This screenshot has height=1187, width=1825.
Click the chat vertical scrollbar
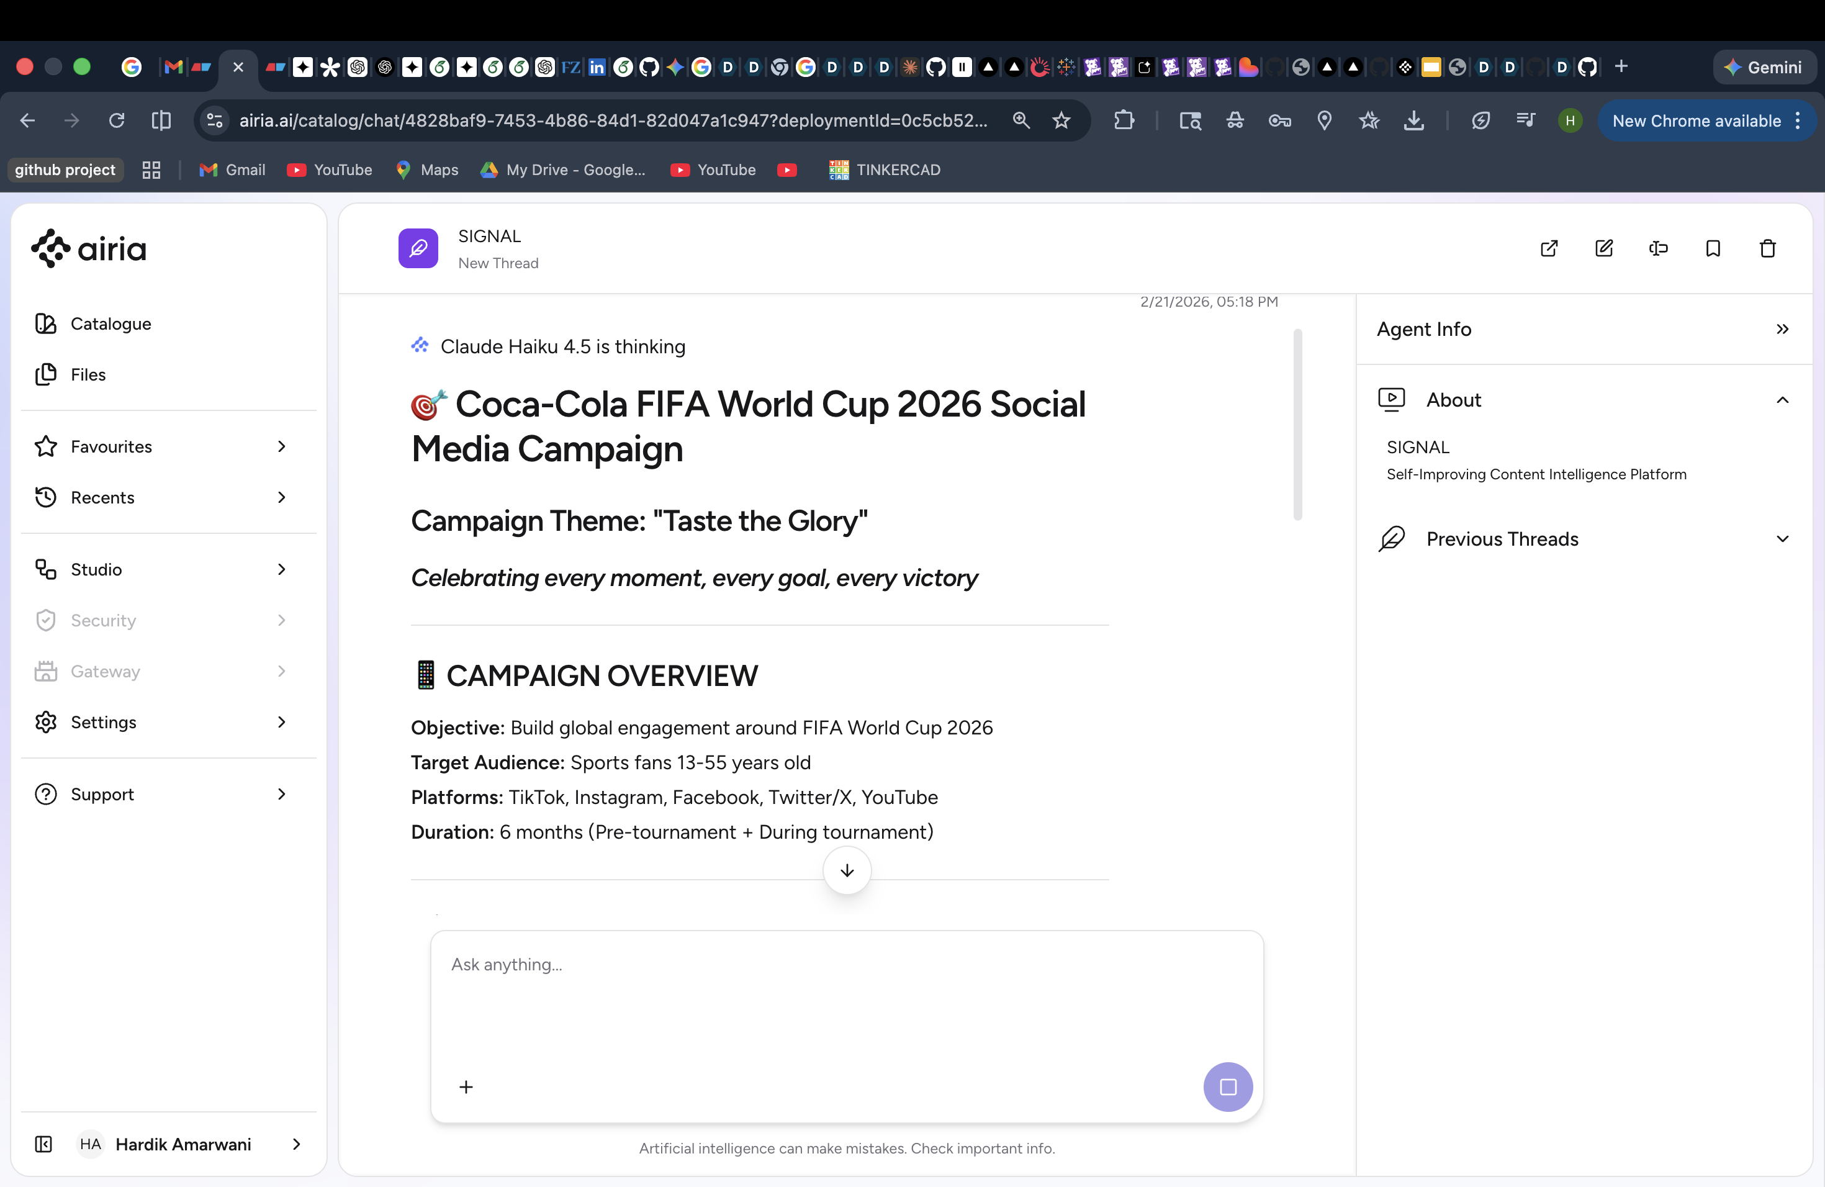coord(1297,426)
